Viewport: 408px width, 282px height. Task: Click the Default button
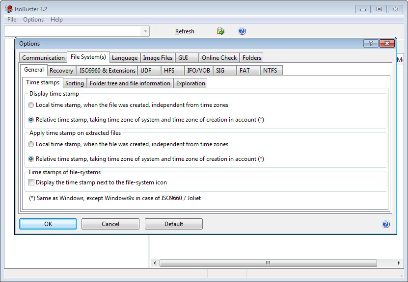(173, 224)
